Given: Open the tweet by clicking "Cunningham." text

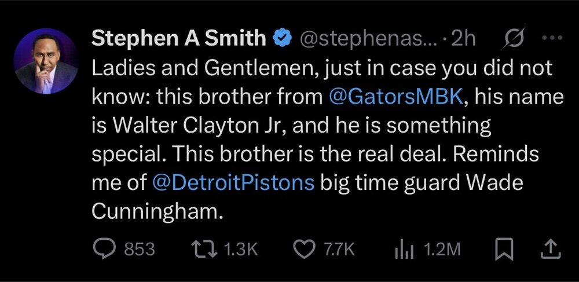Looking at the screenshot, I should pos(157,212).
